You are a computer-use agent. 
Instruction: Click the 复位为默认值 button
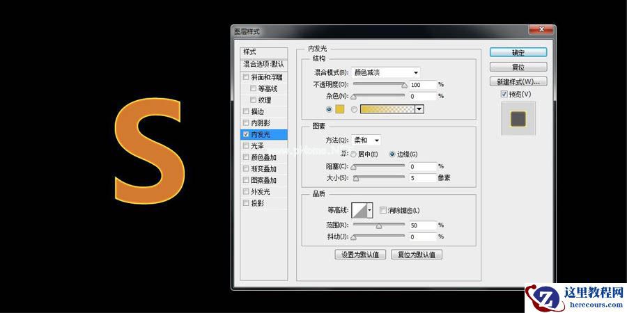tap(417, 255)
